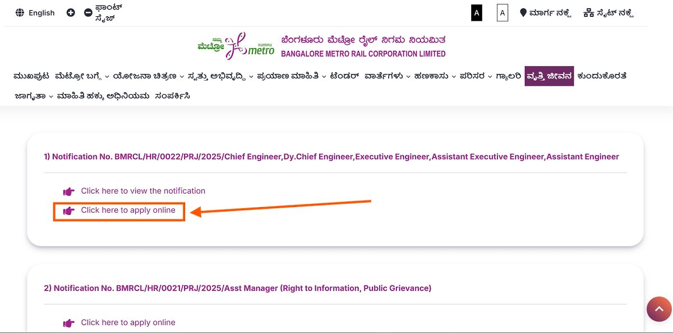Open ಮಾರ್ಗ ನಕ್ಷೆ route map link

550,13
